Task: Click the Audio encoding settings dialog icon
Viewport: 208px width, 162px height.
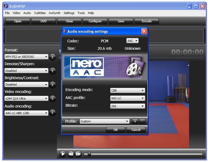Action: 64,31
